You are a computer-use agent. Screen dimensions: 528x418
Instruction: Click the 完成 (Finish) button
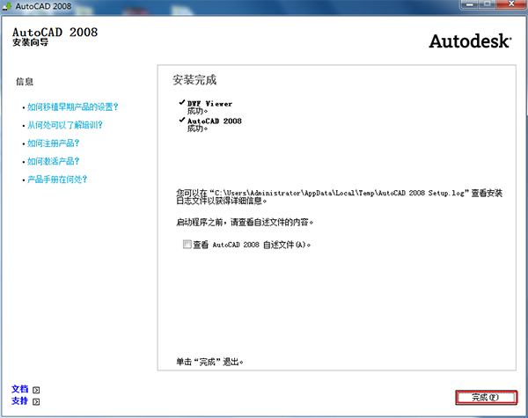coord(486,397)
